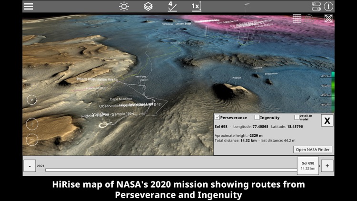Image resolution: width=357 pixels, height=201 pixels.
Task: Click the Open NASA Finder button
Action: click(x=313, y=150)
